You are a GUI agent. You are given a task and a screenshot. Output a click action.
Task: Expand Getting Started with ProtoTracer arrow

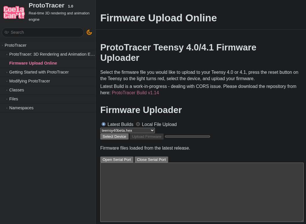coord(7,72)
